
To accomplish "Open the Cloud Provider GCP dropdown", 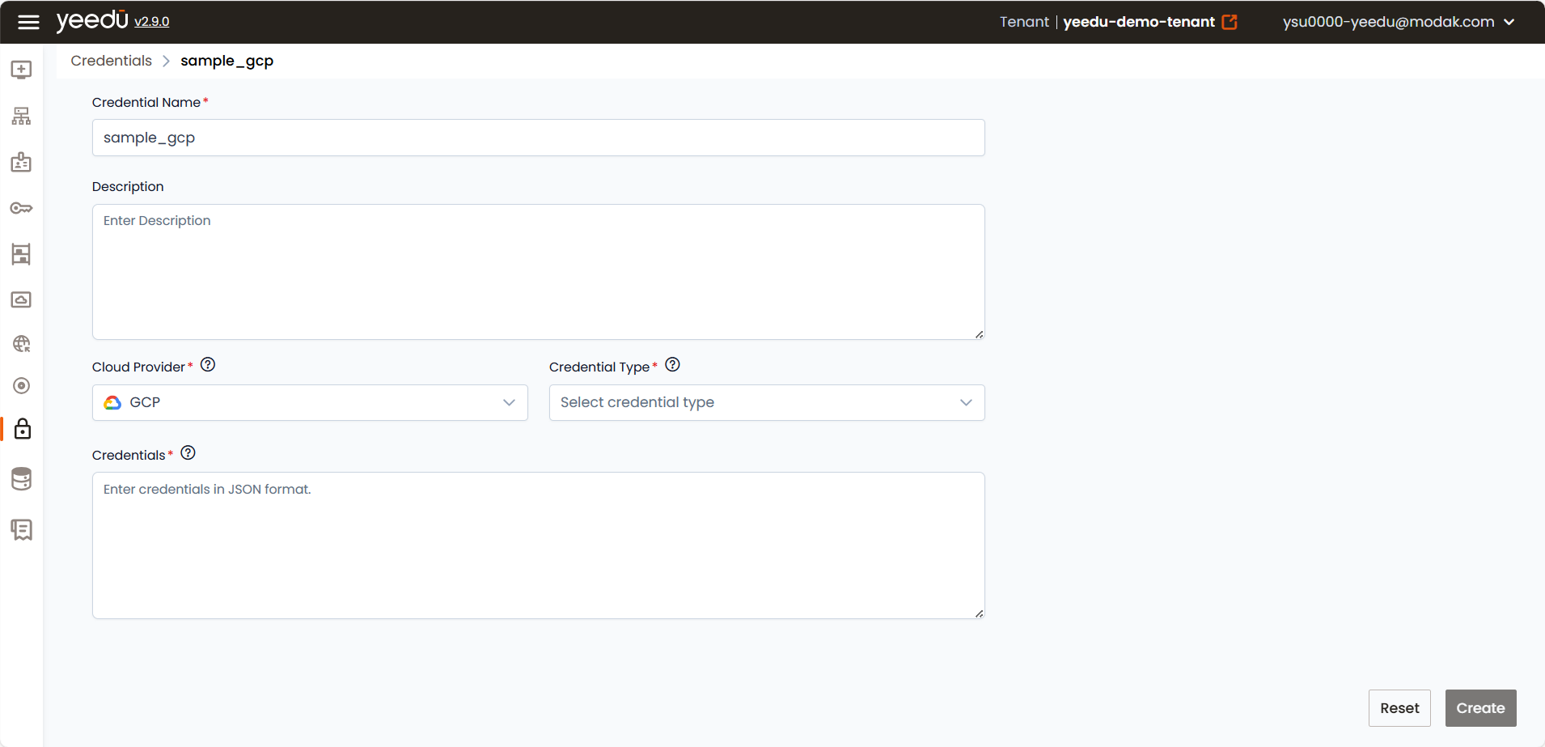I will pyautogui.click(x=310, y=402).
